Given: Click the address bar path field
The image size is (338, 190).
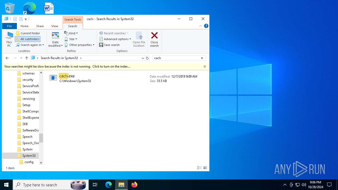Looking at the screenshot, I should point(88,58).
